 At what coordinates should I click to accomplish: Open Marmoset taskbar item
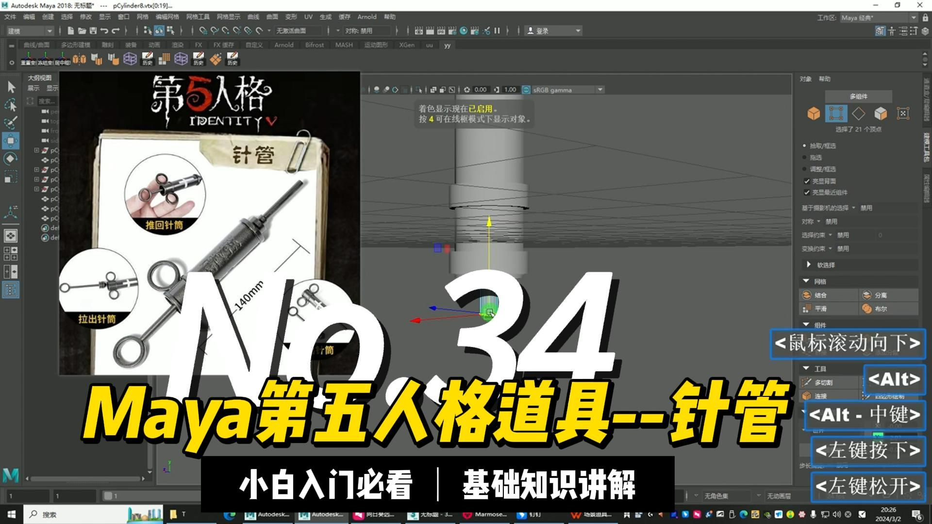coord(485,514)
